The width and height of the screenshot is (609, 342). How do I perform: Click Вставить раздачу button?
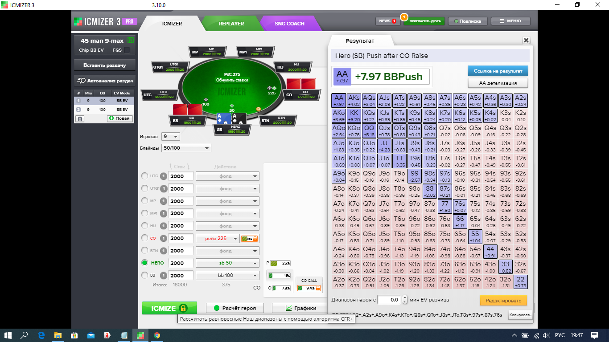(x=104, y=65)
